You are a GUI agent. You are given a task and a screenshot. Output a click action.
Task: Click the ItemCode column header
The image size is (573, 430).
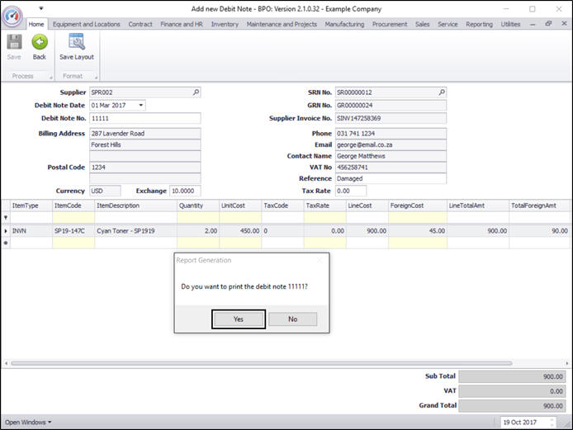click(73, 206)
